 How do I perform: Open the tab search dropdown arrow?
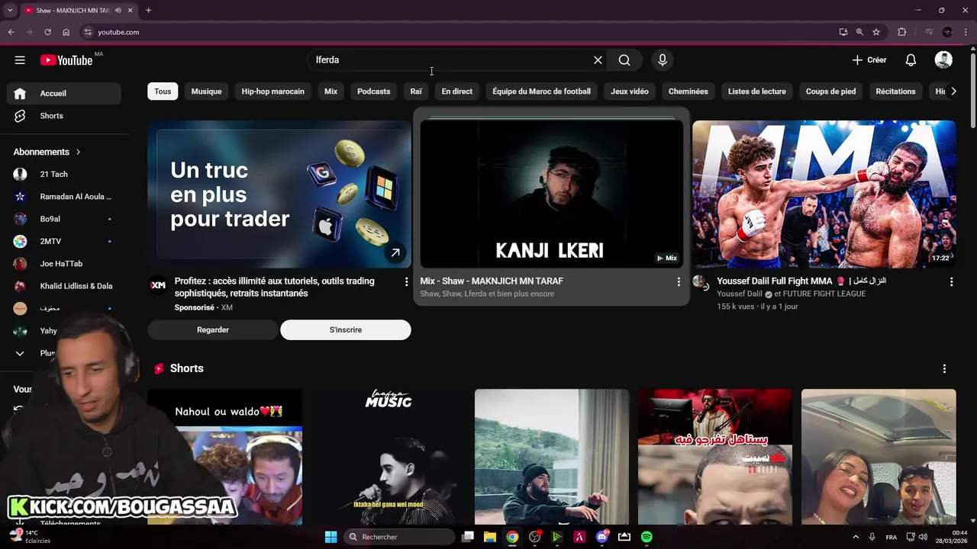[10, 11]
